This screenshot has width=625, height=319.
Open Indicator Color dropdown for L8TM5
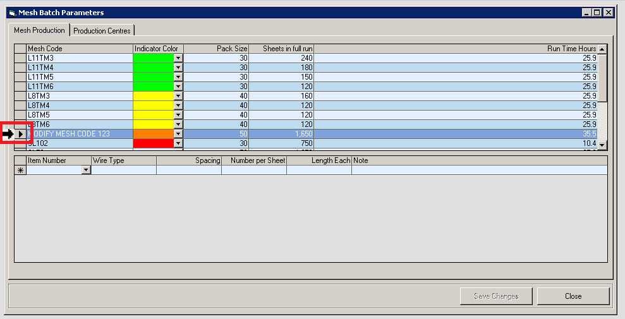coord(178,115)
